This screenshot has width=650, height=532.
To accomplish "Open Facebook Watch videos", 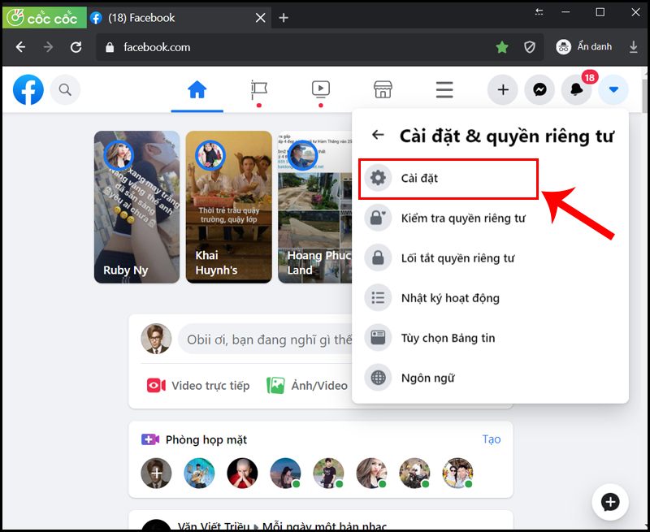I will click(320, 89).
